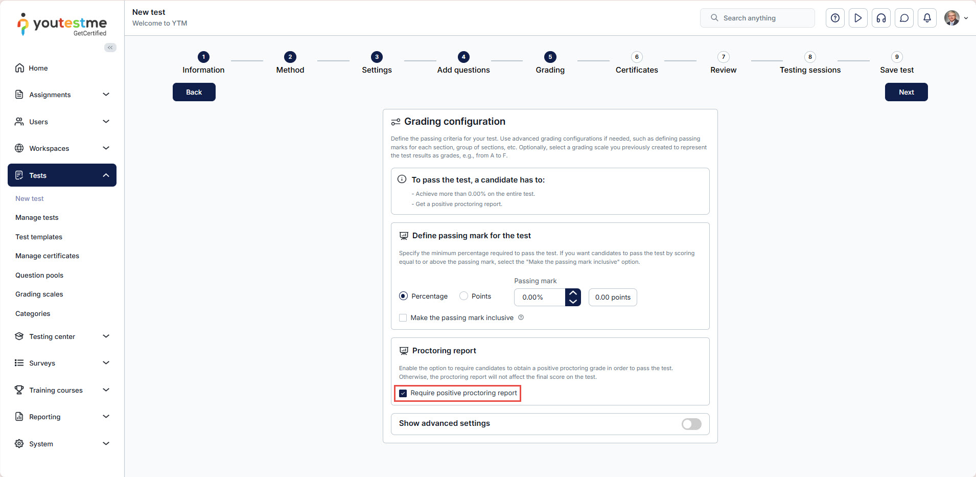The height and width of the screenshot is (477, 976).
Task: Open Manage tests in sidebar
Action: 37,218
